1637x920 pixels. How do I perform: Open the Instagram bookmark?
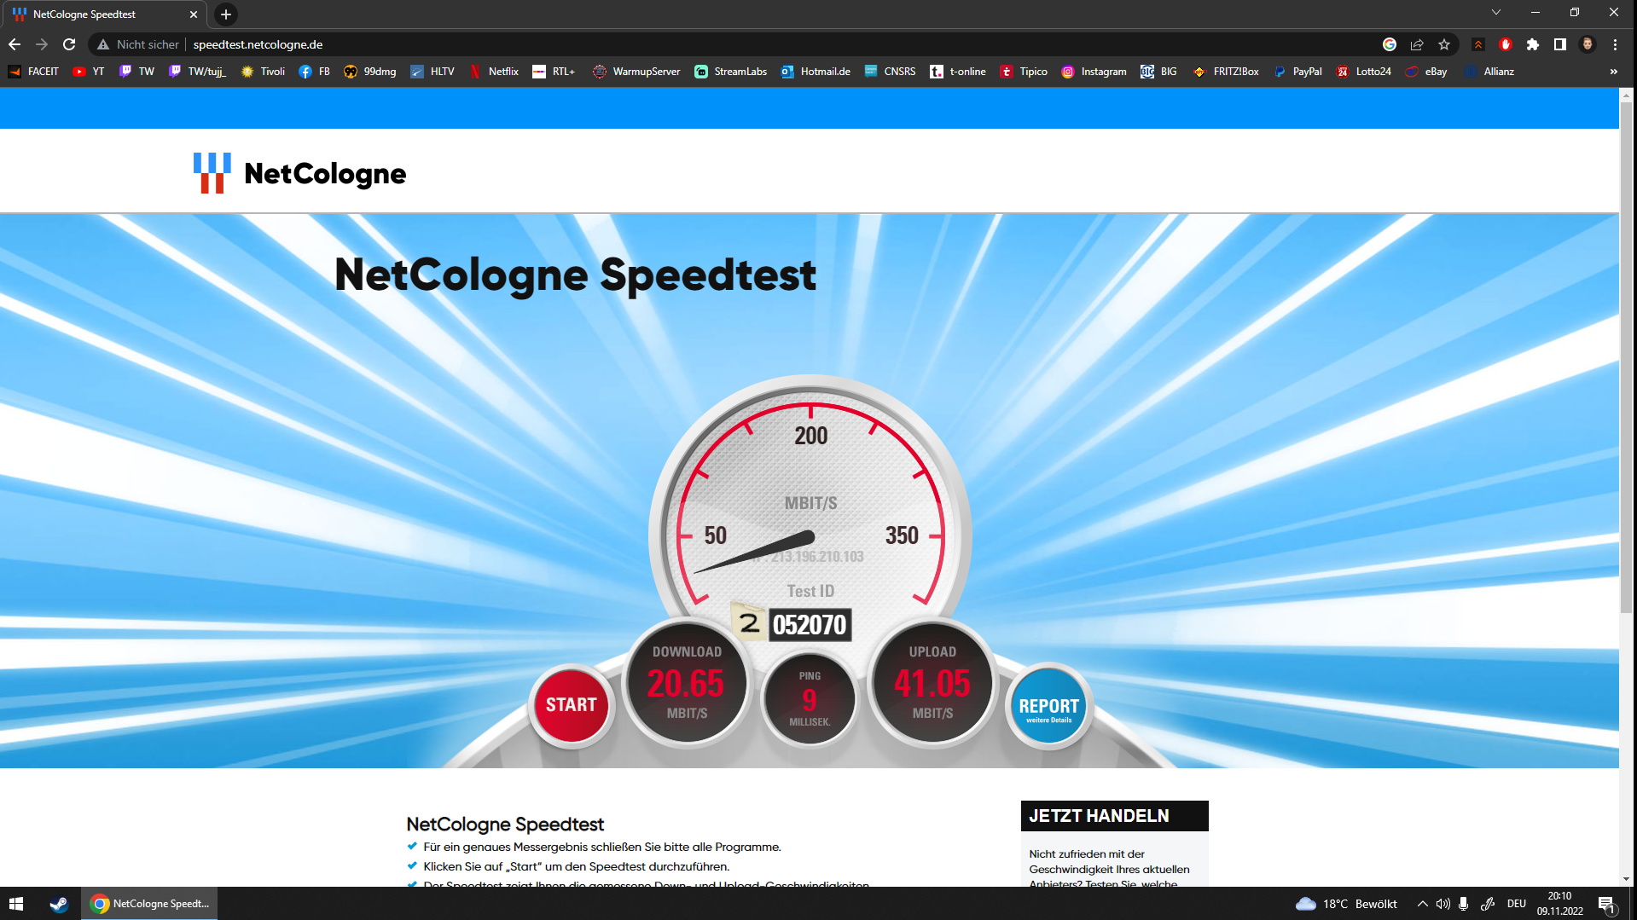pos(1094,72)
